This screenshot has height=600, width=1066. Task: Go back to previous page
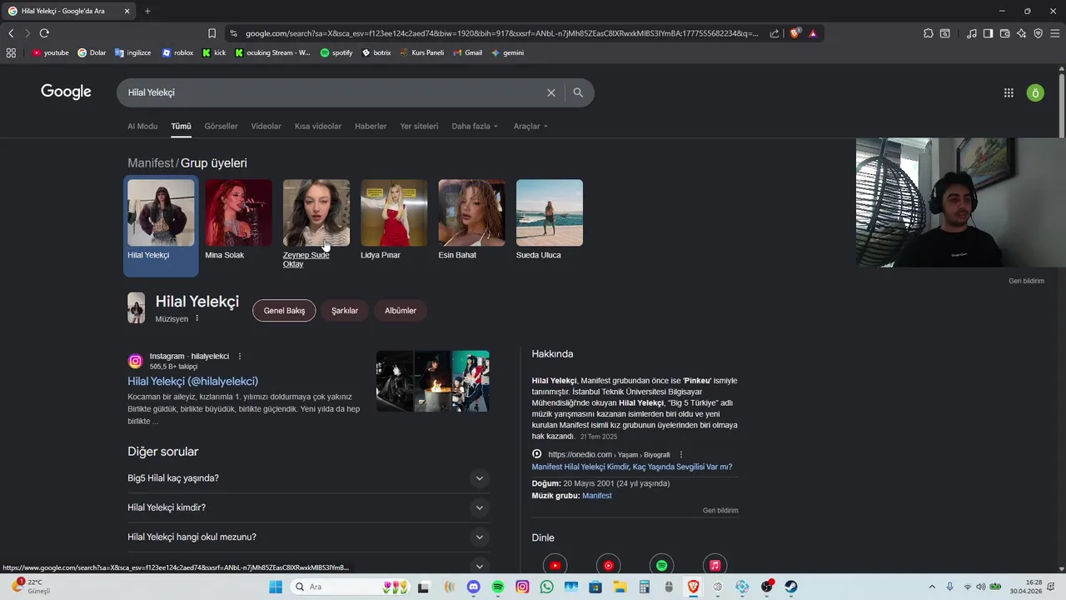[x=11, y=33]
